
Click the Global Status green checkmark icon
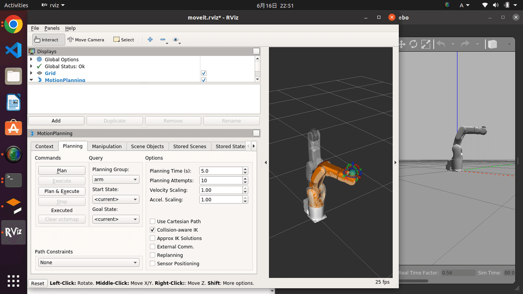[39, 66]
